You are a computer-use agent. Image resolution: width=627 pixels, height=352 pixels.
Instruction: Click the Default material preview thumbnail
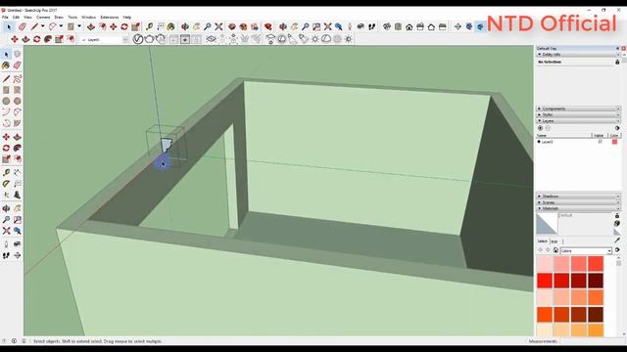[x=547, y=224]
